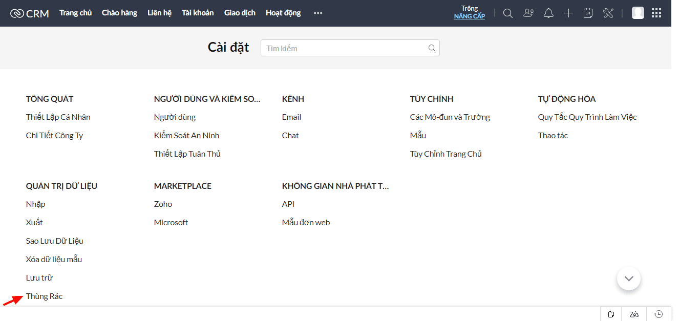The width and height of the screenshot is (679, 321).
Task: Open the Chào hàng tab
Action: pos(119,13)
